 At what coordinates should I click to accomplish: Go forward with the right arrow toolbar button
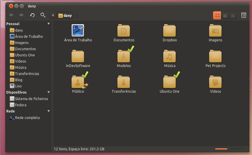pos(21,15)
